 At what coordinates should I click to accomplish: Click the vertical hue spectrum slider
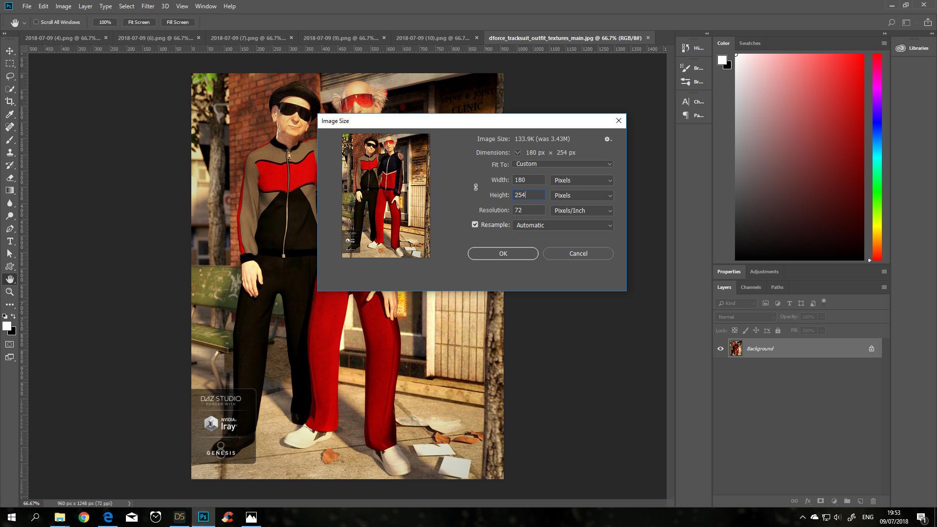tap(876, 156)
